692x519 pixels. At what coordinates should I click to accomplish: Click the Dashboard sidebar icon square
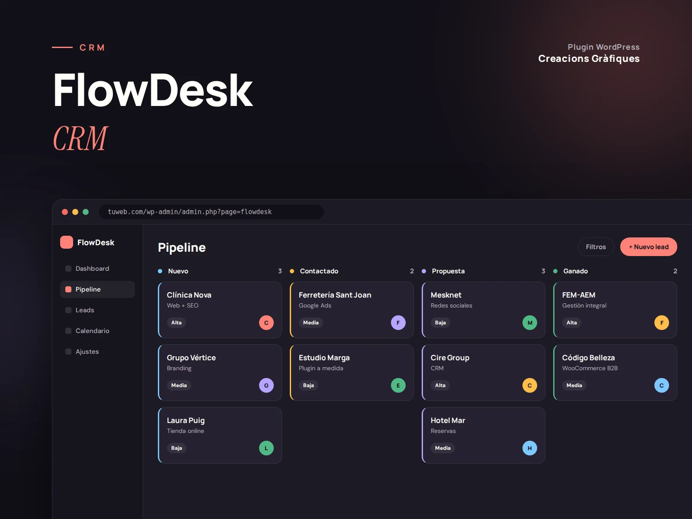(x=68, y=269)
